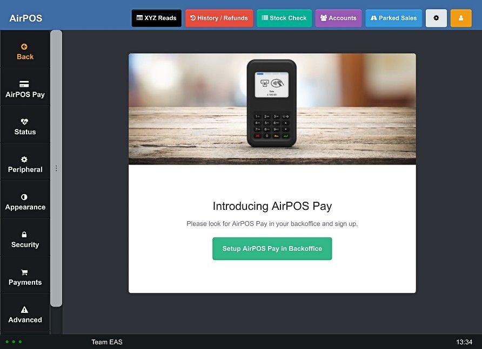Click the settings gear button in header
The width and height of the screenshot is (482, 349).
coord(436,18)
